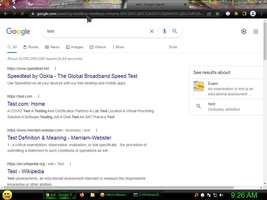Submit search with magnifier icon

pos(175,31)
